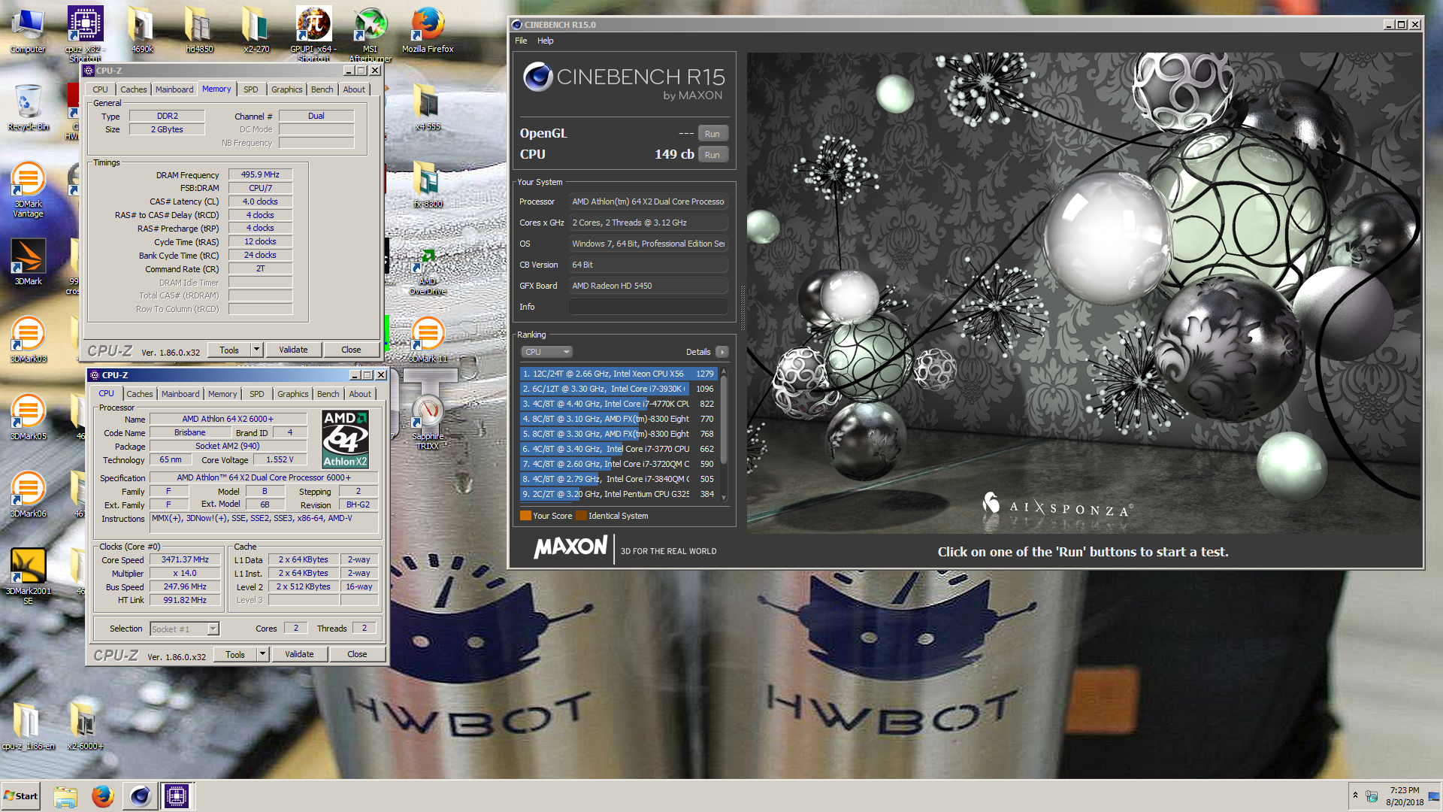Launch Mozilla Firefox desktop icon
Viewport: 1443px width, 812px height.
(x=428, y=30)
